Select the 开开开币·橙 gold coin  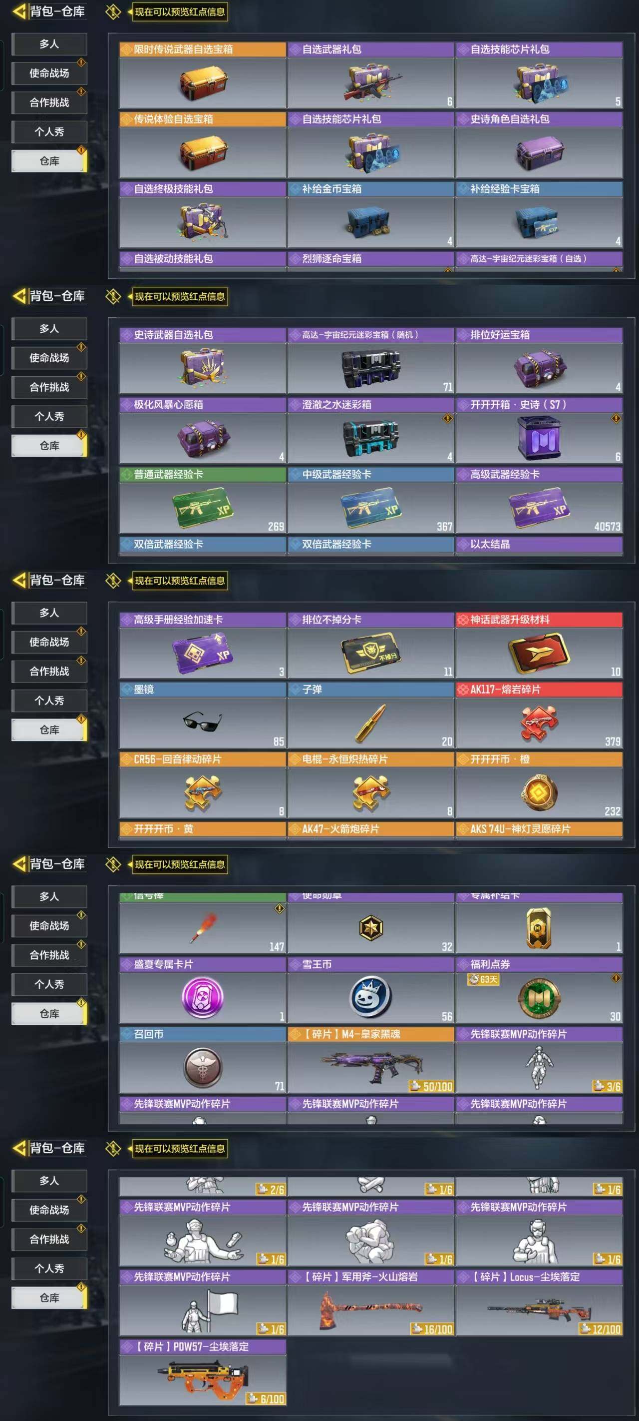[539, 785]
